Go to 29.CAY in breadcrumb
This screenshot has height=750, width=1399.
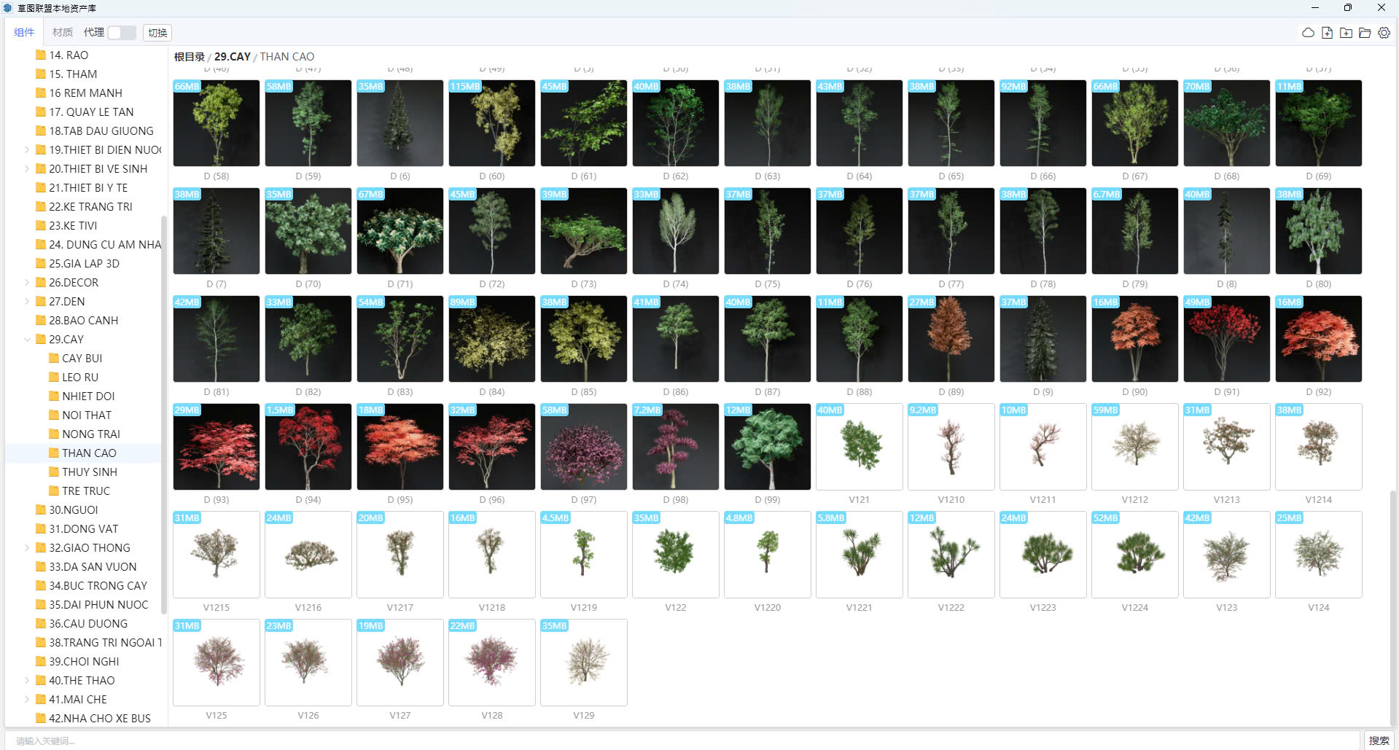click(232, 56)
